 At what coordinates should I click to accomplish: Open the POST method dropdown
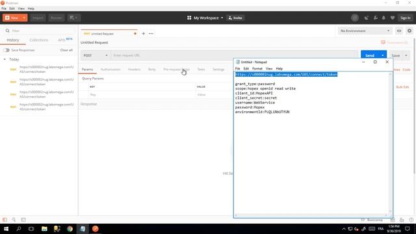click(x=96, y=55)
